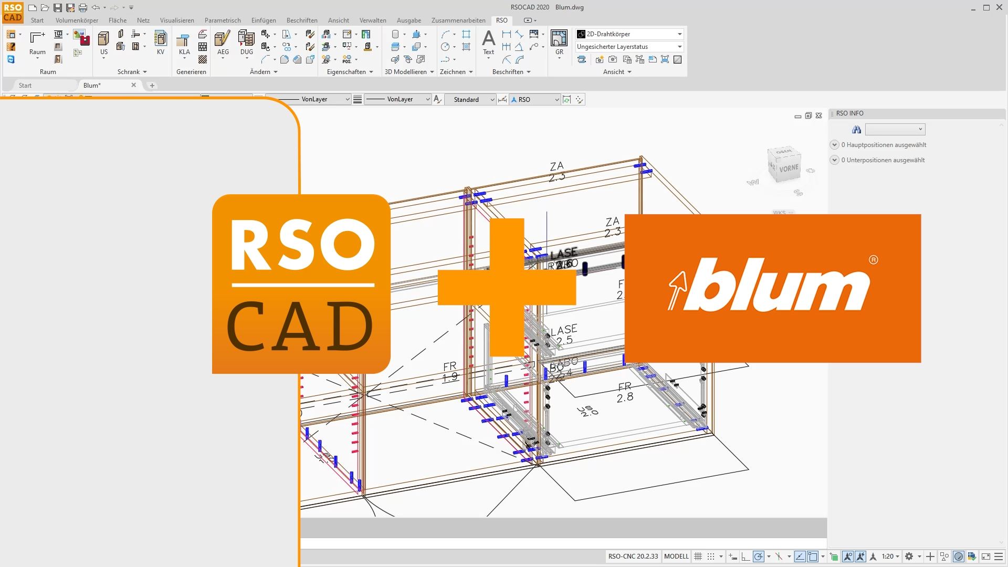Open the Parametrisch ribbon tab

(223, 20)
